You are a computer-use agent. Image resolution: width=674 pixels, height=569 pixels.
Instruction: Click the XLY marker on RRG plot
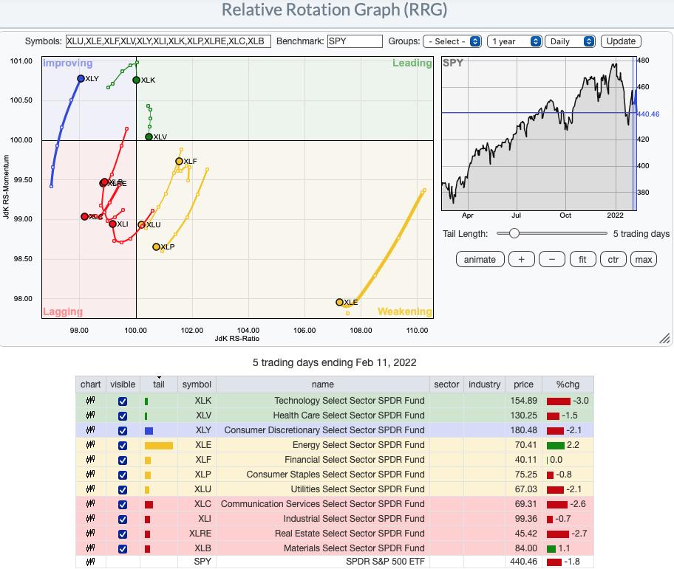pos(81,78)
